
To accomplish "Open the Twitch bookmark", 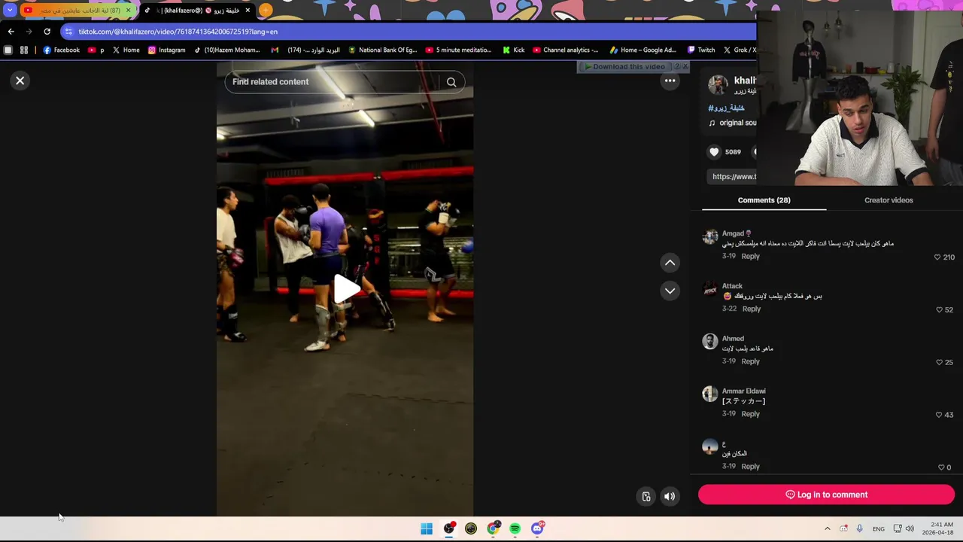I will pyautogui.click(x=700, y=50).
